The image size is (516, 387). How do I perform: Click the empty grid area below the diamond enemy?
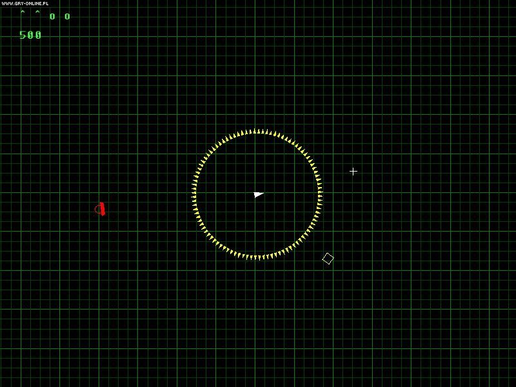329,290
